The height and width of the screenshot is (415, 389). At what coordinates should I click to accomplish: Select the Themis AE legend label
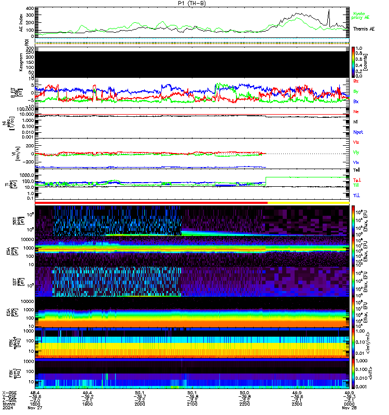click(x=364, y=29)
